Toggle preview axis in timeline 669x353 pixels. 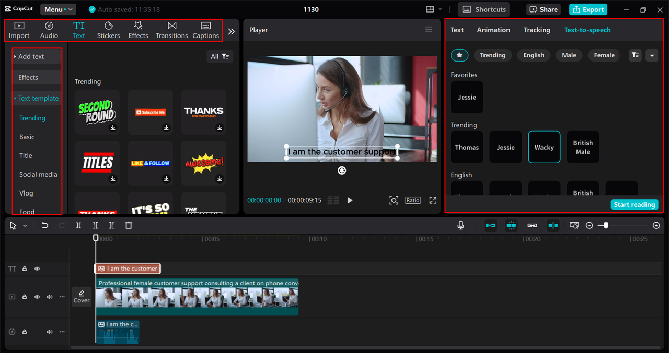553,225
